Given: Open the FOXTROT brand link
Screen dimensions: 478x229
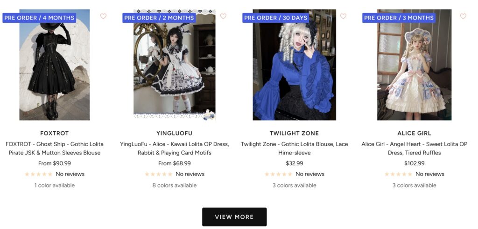Looking at the screenshot, I should tap(55, 133).
